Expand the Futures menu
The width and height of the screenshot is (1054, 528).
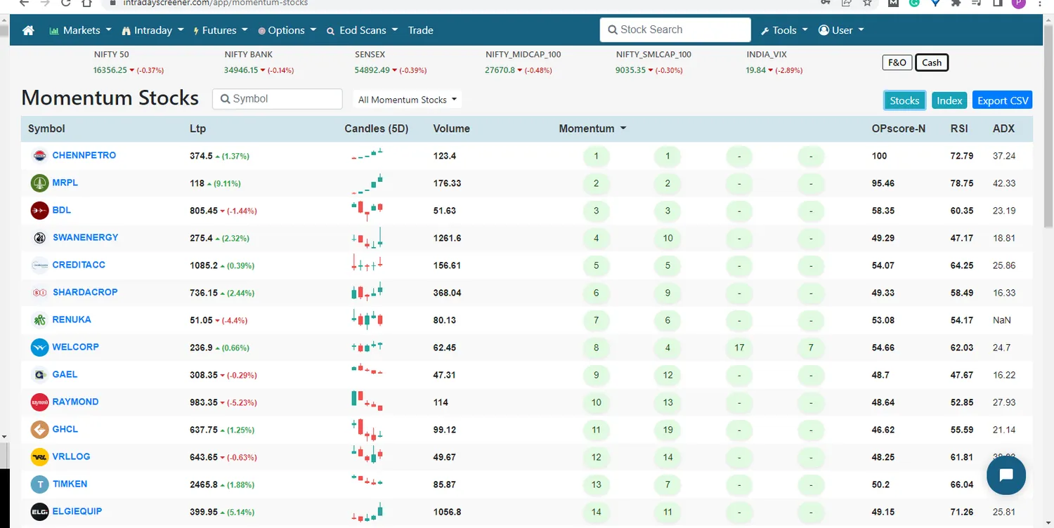[x=221, y=30]
